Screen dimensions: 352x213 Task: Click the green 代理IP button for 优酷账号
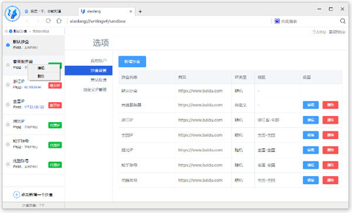(55, 165)
